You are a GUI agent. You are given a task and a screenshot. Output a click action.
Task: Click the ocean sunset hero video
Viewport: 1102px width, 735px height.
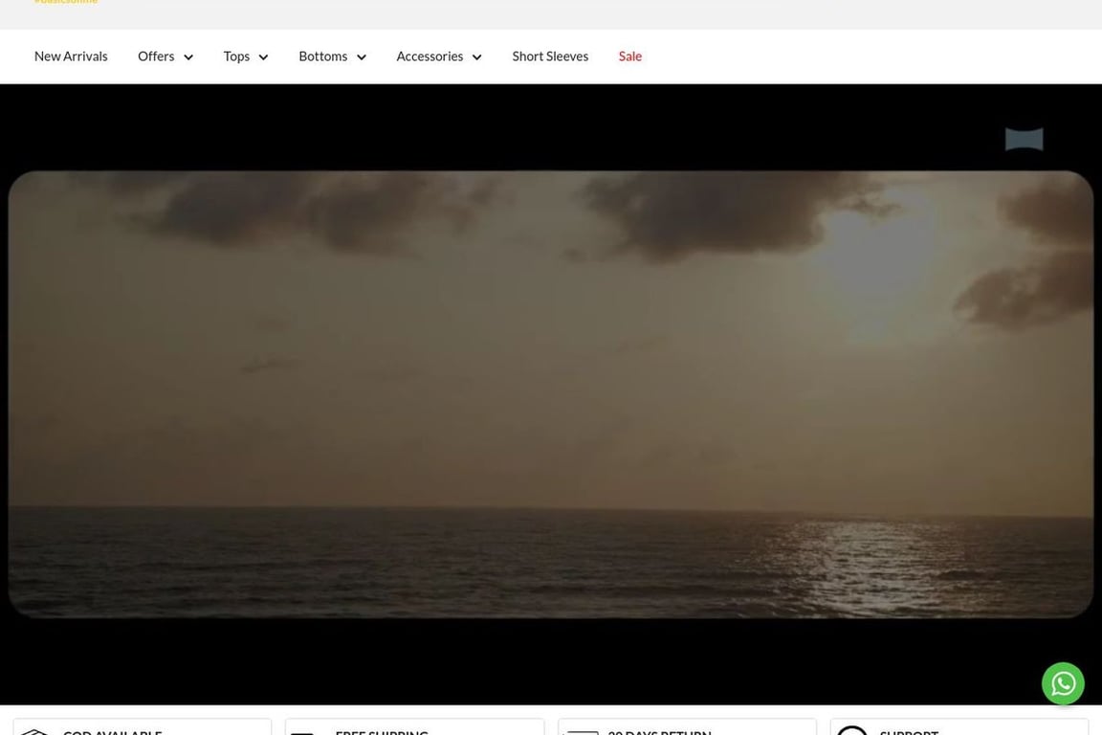pos(550,394)
